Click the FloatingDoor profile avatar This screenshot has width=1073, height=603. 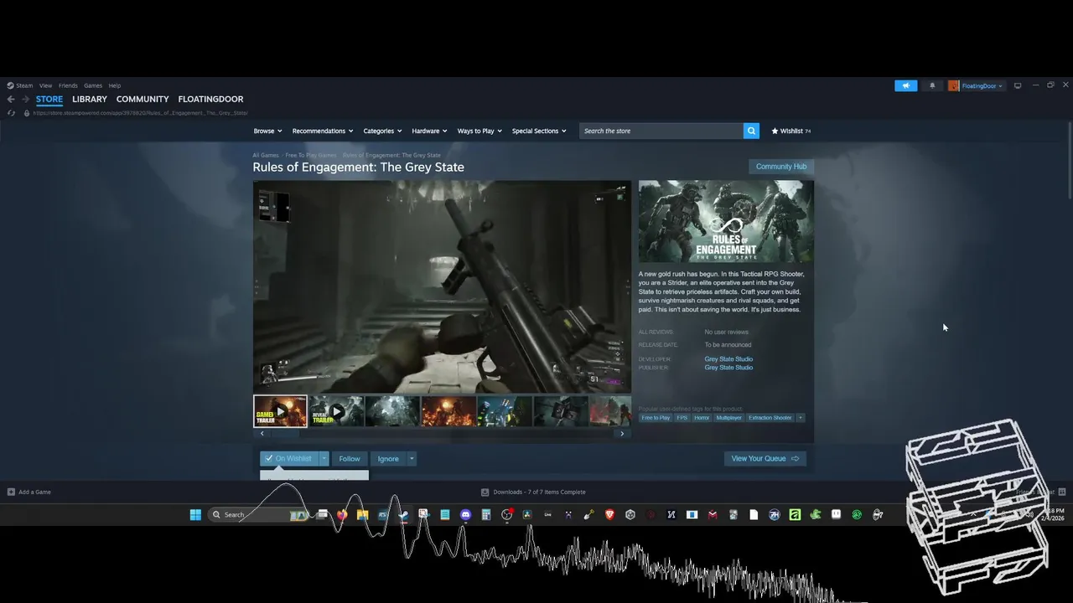(954, 85)
